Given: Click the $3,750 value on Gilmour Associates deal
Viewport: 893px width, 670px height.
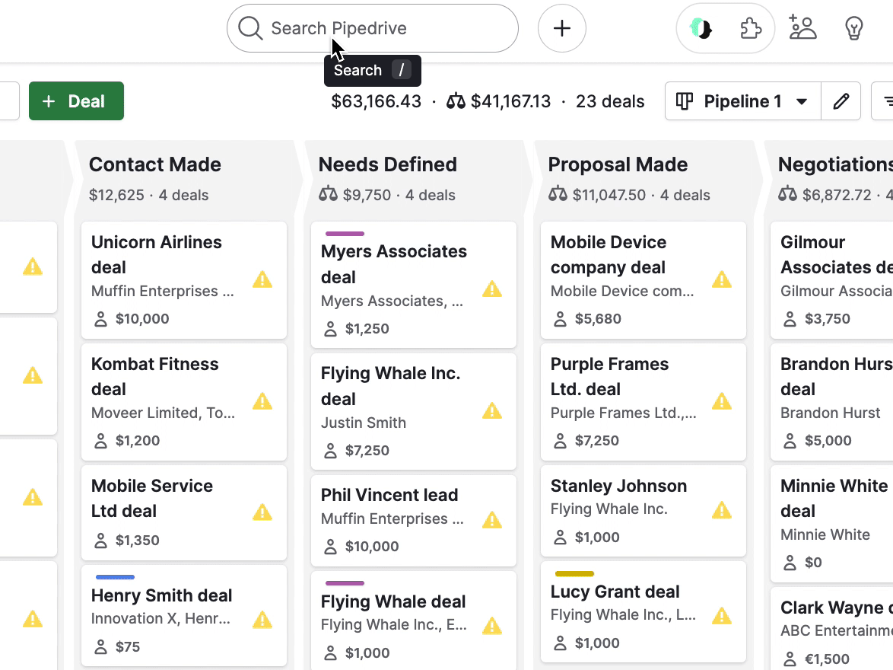Looking at the screenshot, I should point(828,319).
